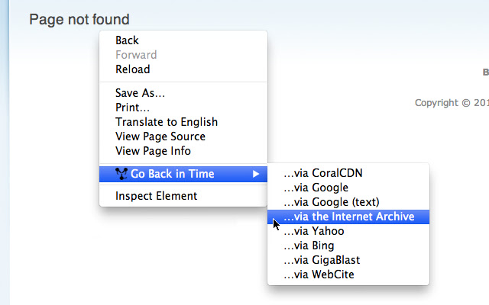Choose …via Yahoo from the submenu
Viewport: 489px width, 305px height.
[x=313, y=231]
